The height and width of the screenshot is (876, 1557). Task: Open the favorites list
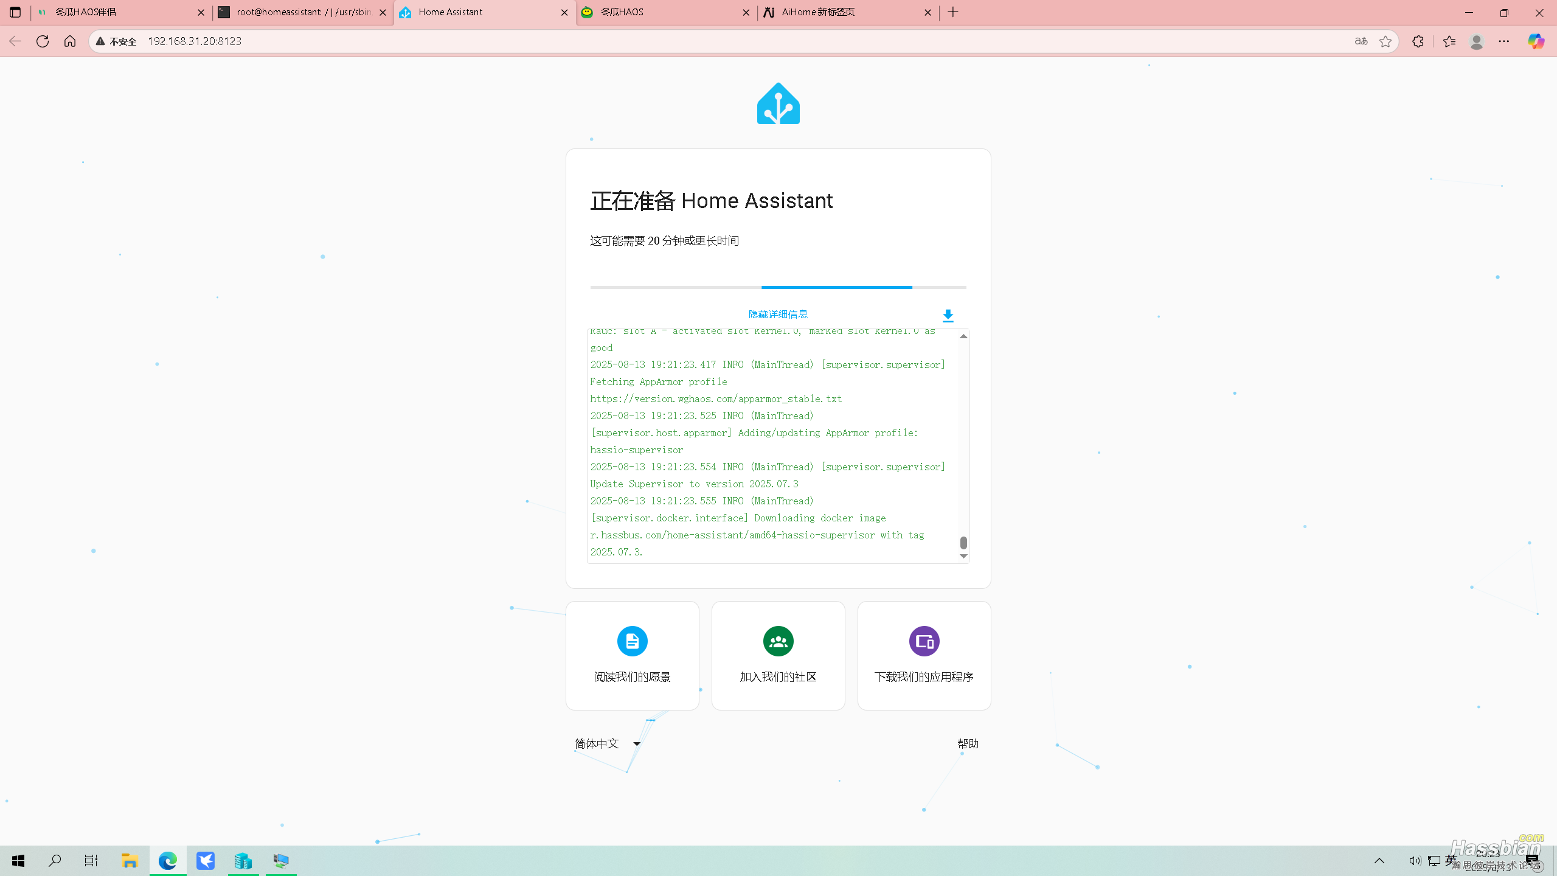pyautogui.click(x=1449, y=41)
